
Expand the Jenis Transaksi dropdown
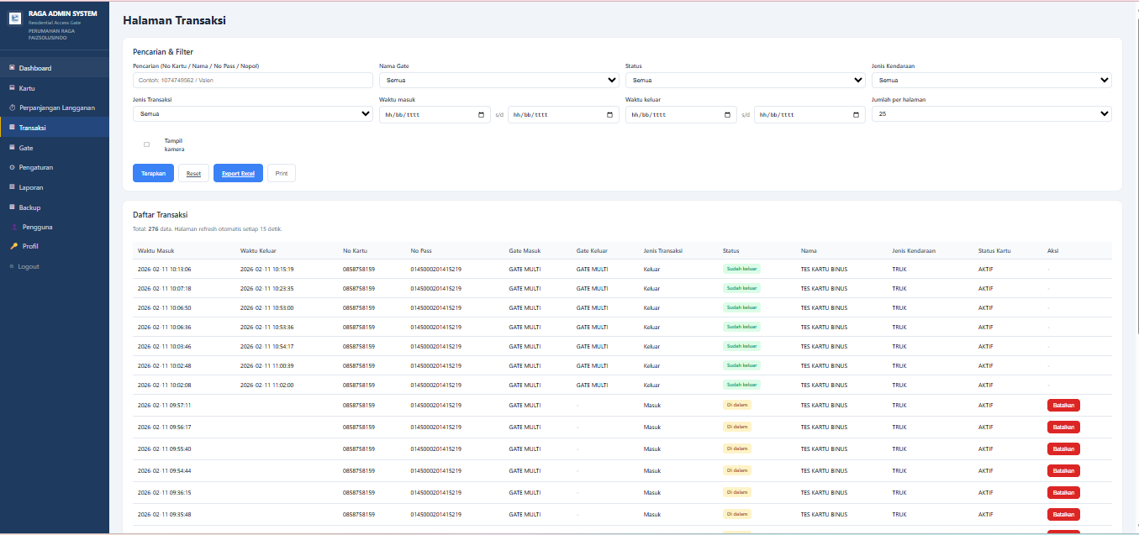click(x=252, y=113)
